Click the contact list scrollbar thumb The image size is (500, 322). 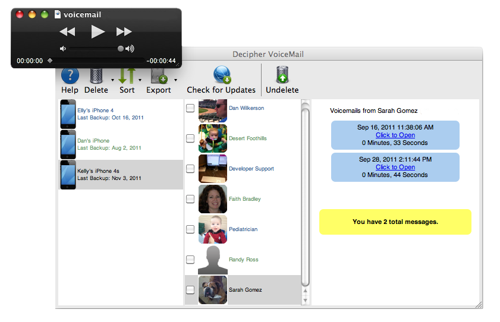click(x=305, y=197)
